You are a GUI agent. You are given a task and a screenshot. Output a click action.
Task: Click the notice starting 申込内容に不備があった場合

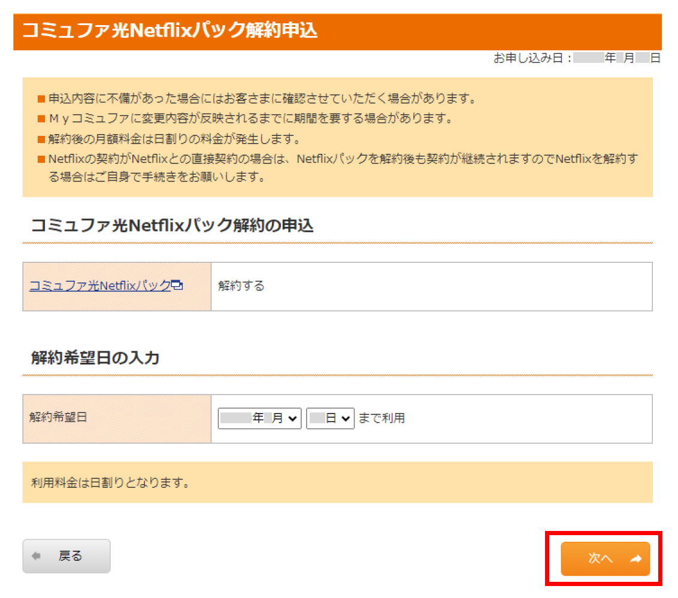pos(262,99)
